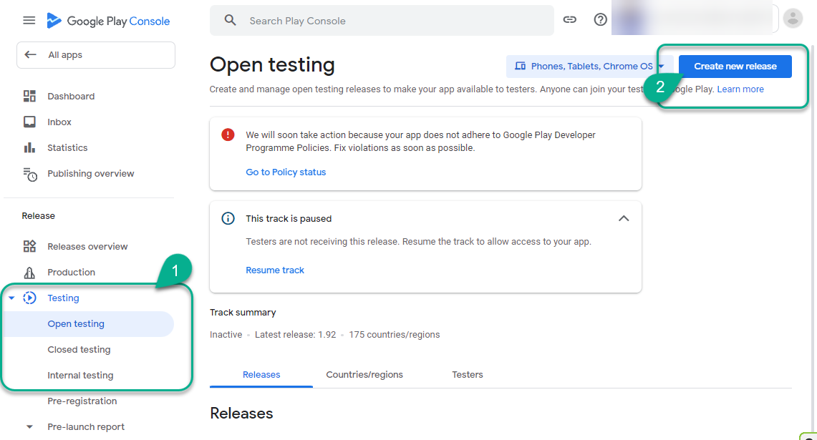Click Create new release button
This screenshot has width=817, height=440.
click(x=735, y=67)
